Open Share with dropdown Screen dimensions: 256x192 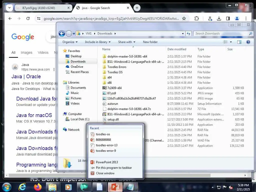click(127, 42)
